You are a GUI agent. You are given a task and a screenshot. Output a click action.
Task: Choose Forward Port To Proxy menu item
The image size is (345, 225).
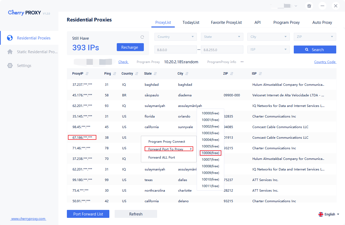pos(169,149)
